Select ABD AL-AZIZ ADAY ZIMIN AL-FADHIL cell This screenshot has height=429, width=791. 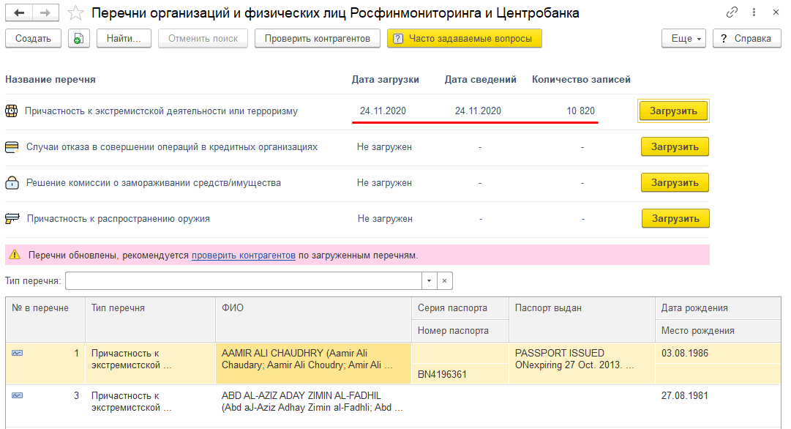[x=313, y=406]
